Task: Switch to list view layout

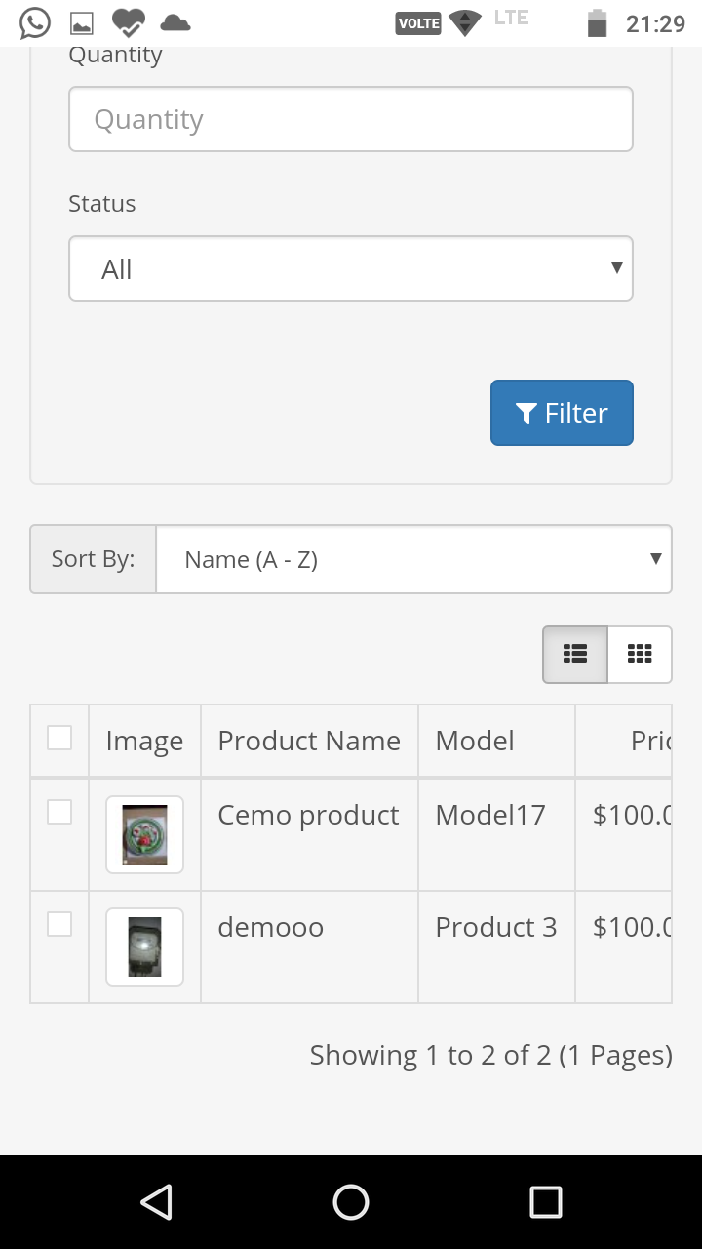Action: click(x=575, y=654)
